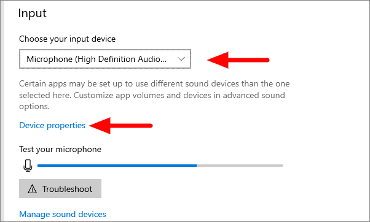
Task: Click the tail of the red arrow by Device properties
Action: pyautogui.click(x=132, y=126)
